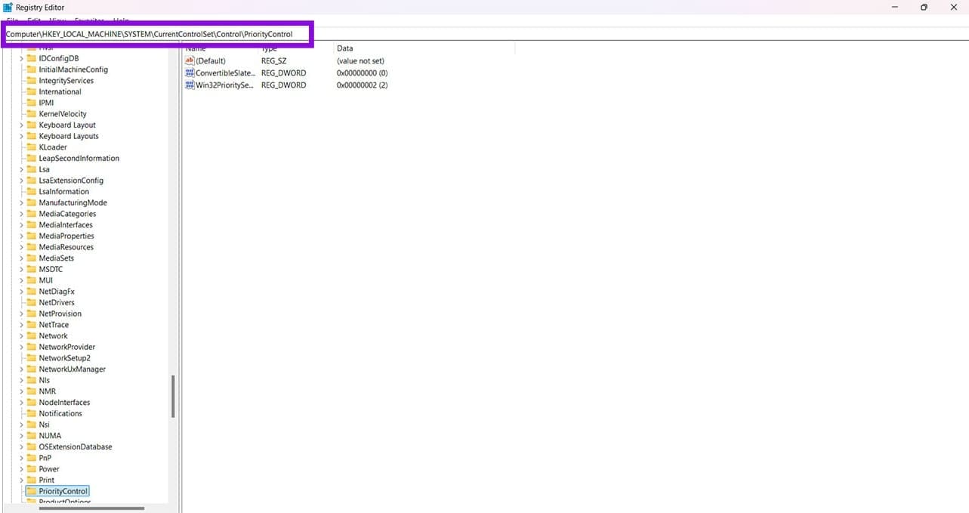Expand the NetTrace key

22,325
